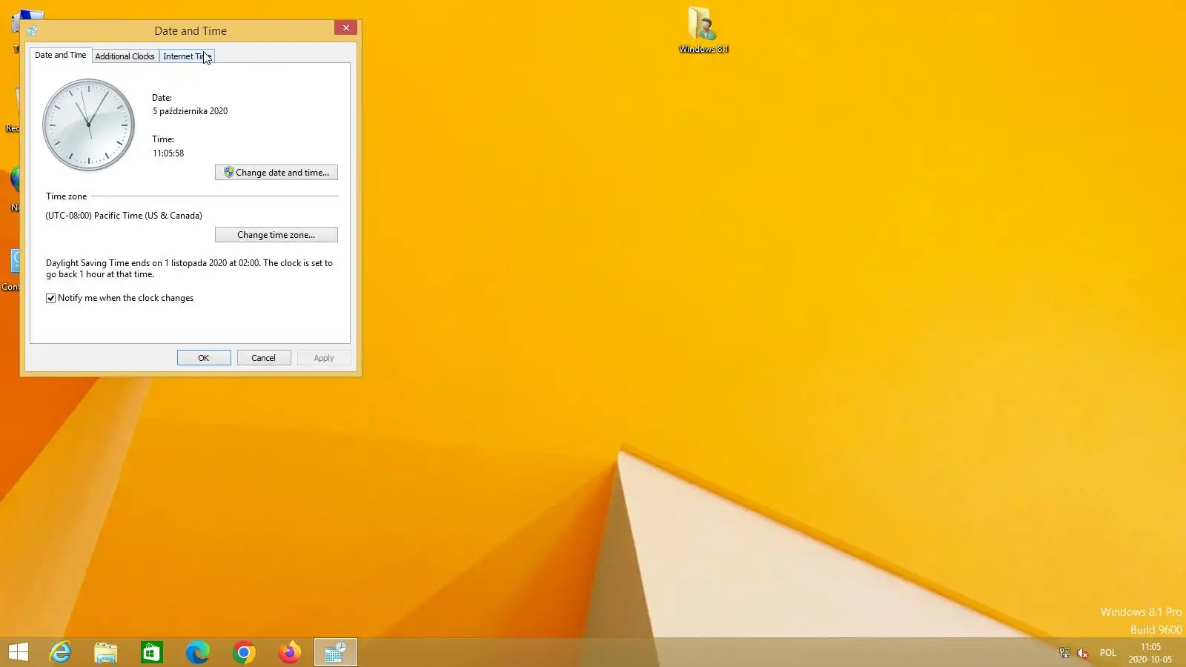Click the Pacific Time zone text
Viewport: 1186px width, 667px height.
pos(124,216)
